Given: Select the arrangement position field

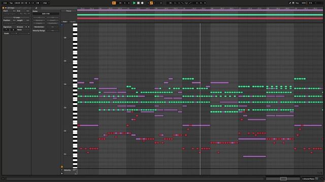Looking at the screenshot, I should coord(124,3).
